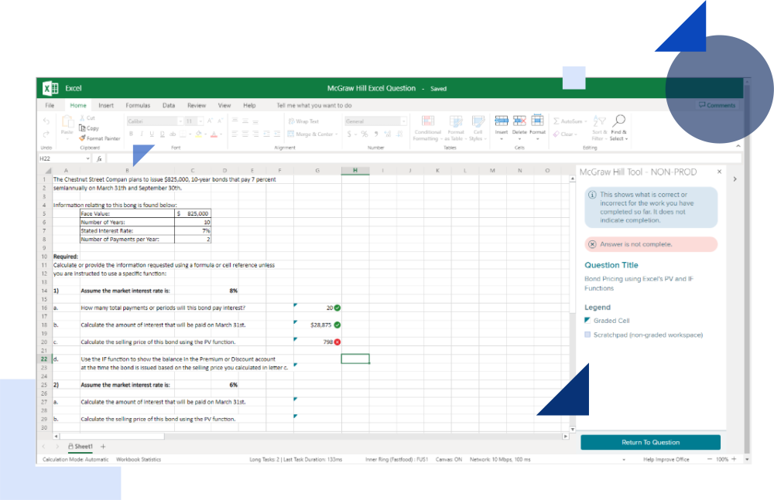The image size is (774, 500).
Task: Click the Return To Question button
Action: tap(651, 442)
